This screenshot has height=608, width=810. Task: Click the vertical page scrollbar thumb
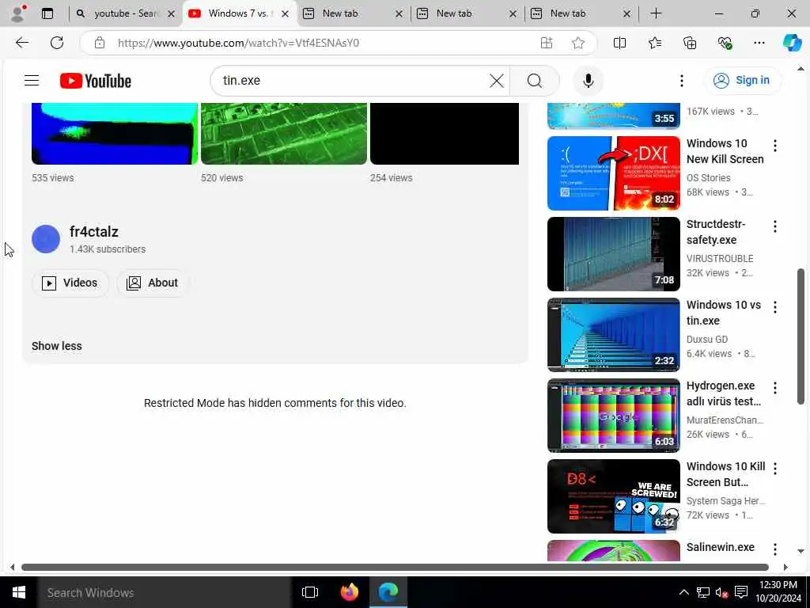point(801,336)
